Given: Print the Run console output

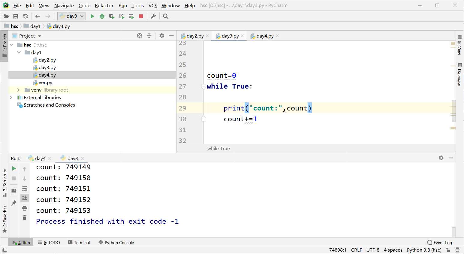Looking at the screenshot, I should [x=25, y=208].
